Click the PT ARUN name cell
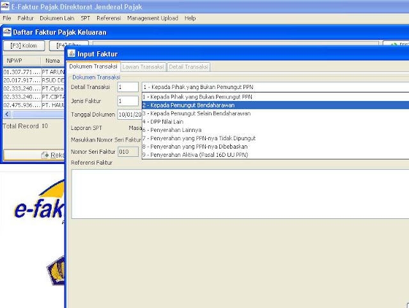 (x=53, y=72)
